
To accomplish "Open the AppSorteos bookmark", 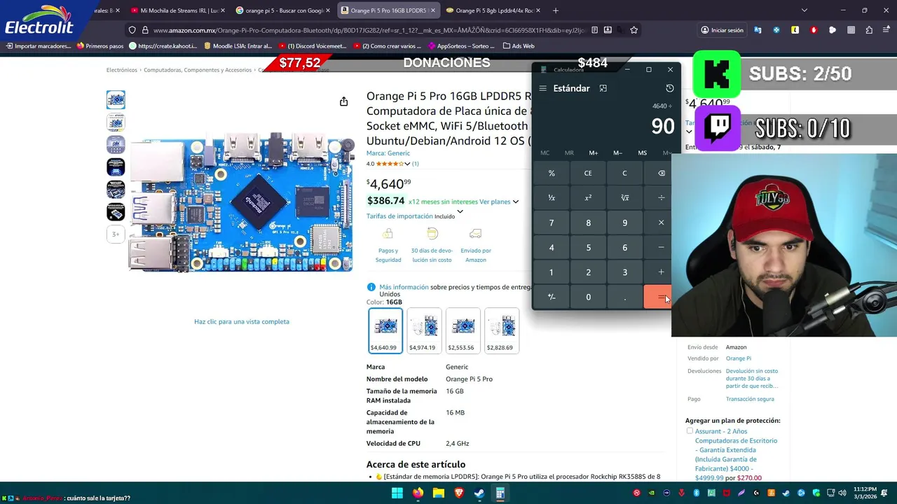I will click(460, 46).
